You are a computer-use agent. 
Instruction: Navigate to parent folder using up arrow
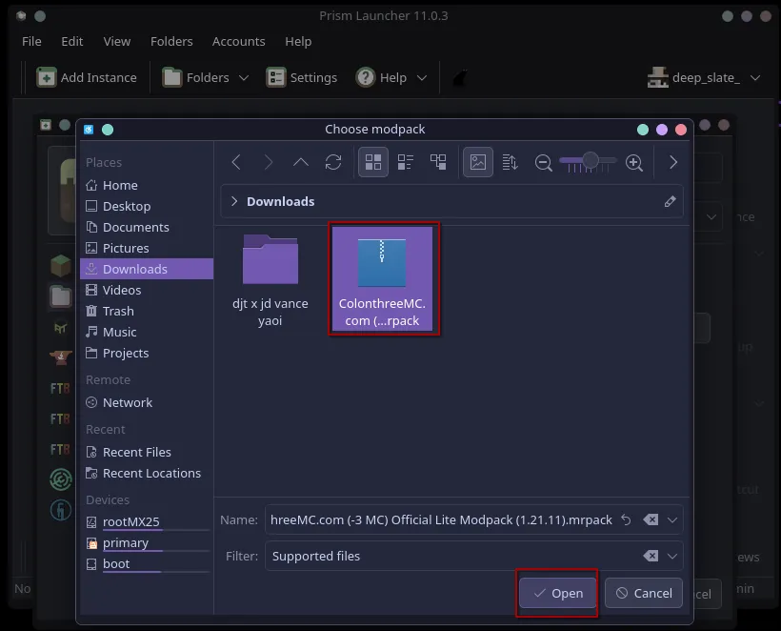click(x=301, y=162)
